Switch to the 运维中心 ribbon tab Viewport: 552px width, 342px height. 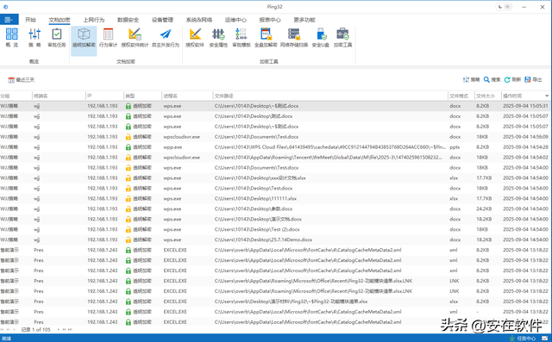pos(235,20)
